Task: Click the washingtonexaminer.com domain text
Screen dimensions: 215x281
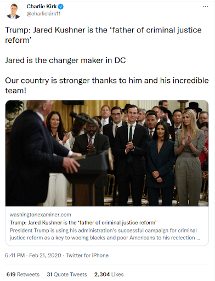Action: [x=40, y=215]
